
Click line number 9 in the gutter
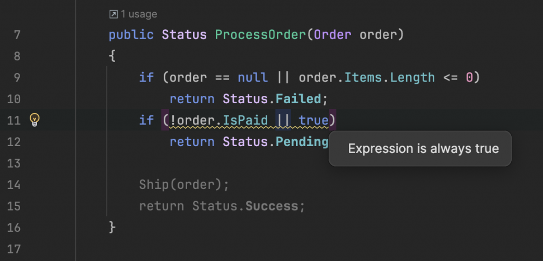(x=17, y=77)
